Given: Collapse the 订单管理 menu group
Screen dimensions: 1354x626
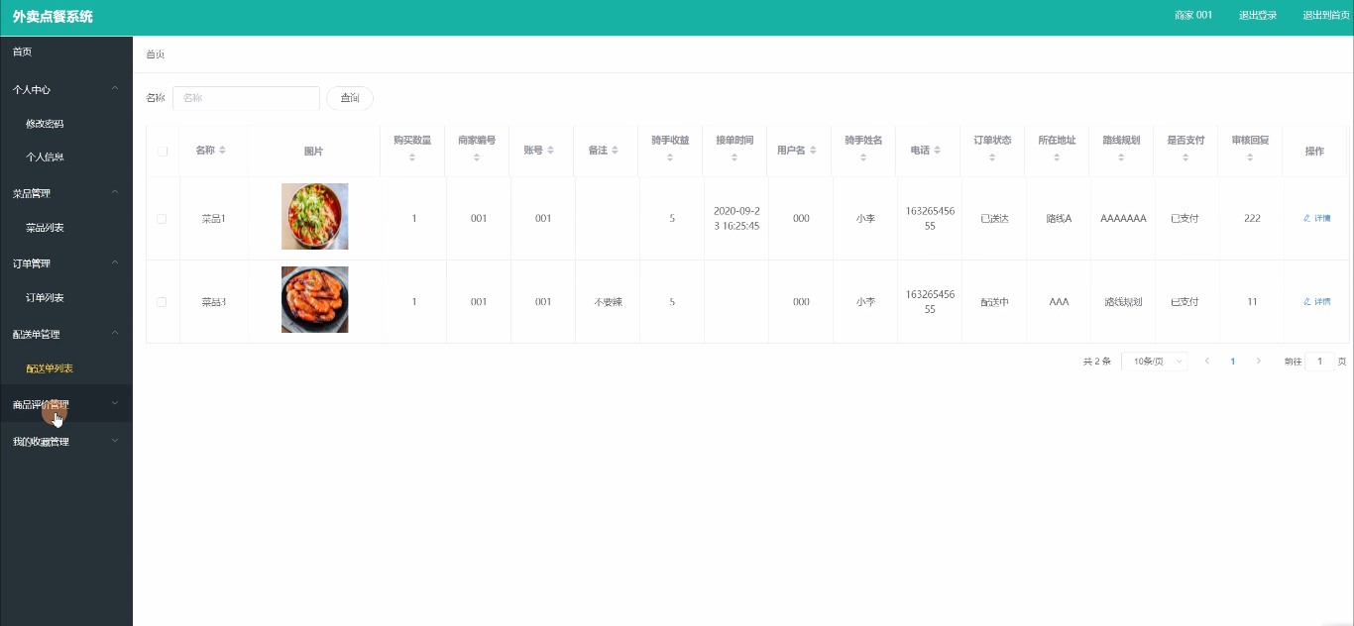Looking at the screenshot, I should coord(66,263).
